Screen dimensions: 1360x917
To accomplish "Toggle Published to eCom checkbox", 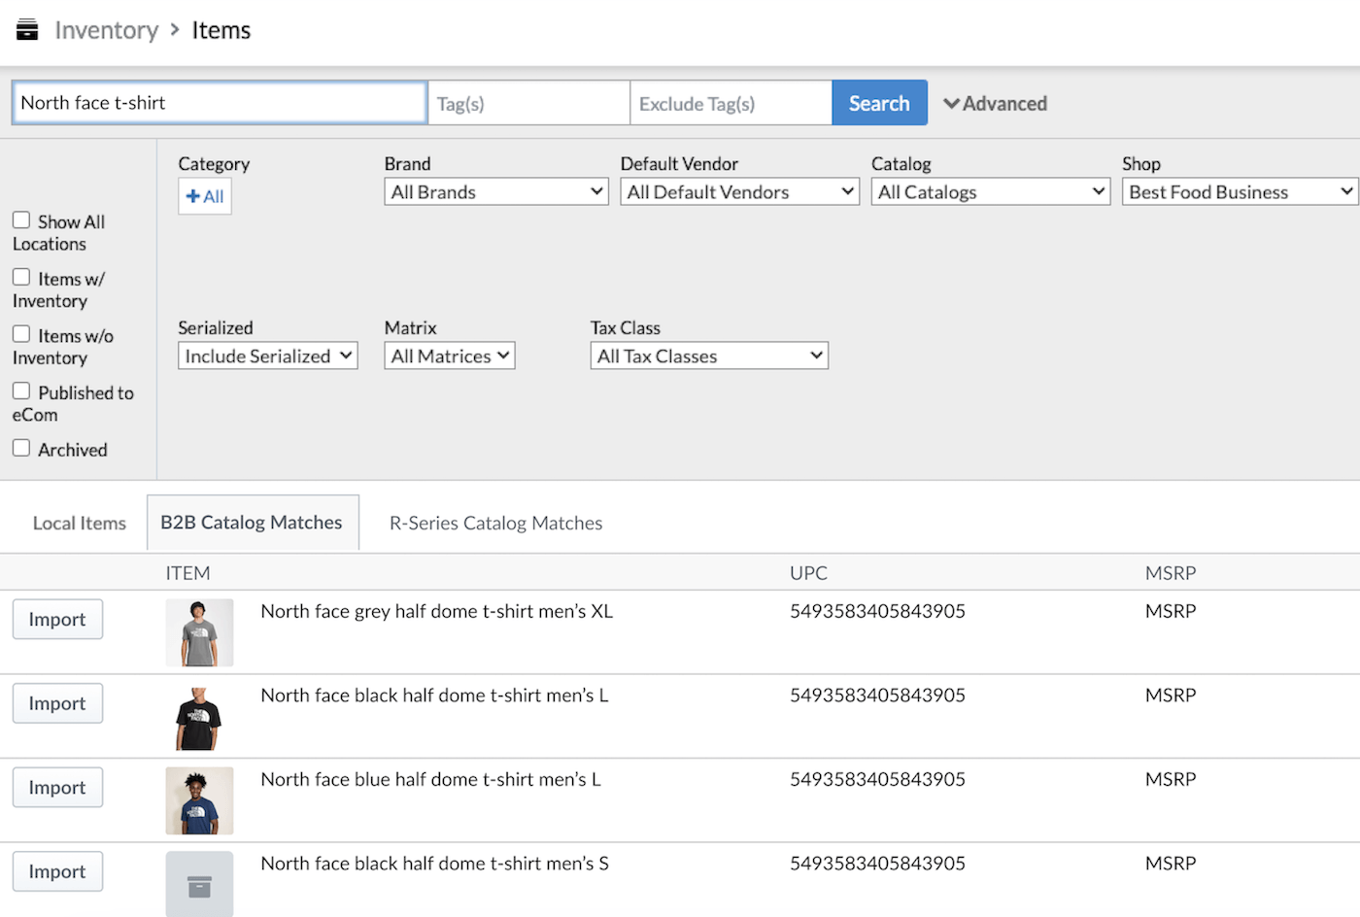I will pyautogui.click(x=21, y=391).
